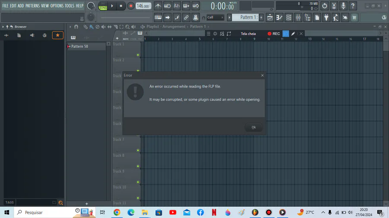Toggle the playlist magnet snap icon
Image resolution: width=389 pixels, height=218 pixels.
point(76,27)
